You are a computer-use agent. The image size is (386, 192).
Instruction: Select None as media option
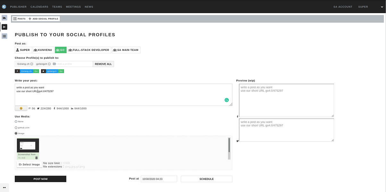point(16,122)
